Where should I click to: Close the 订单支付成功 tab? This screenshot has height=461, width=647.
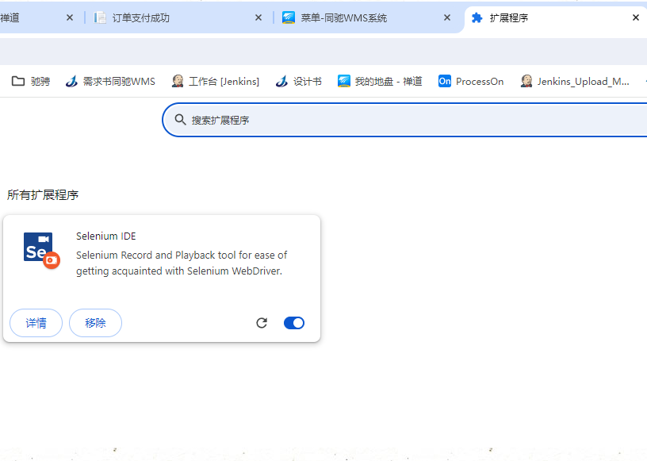(x=258, y=17)
